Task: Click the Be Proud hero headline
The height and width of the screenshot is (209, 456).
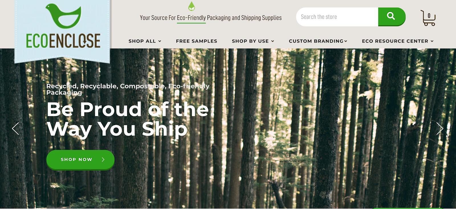Action: click(x=128, y=119)
